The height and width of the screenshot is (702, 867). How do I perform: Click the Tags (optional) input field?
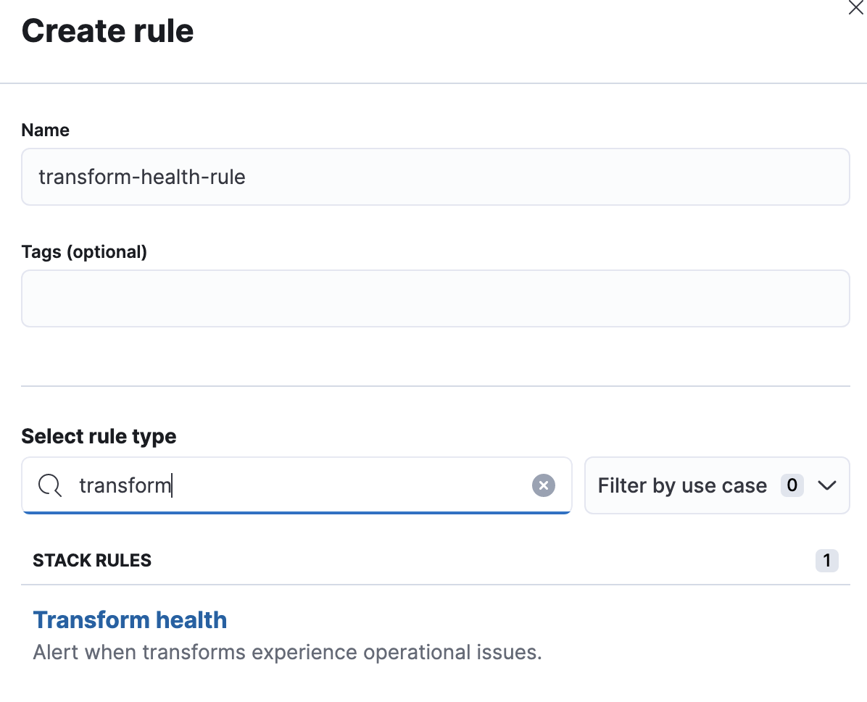pyautogui.click(x=435, y=298)
